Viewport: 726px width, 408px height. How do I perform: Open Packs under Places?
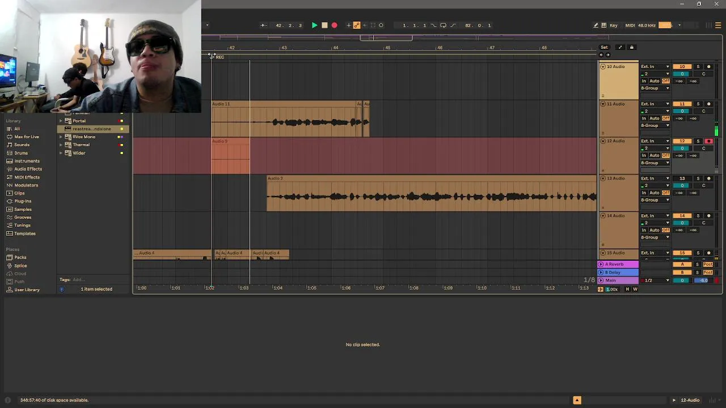pyautogui.click(x=20, y=257)
